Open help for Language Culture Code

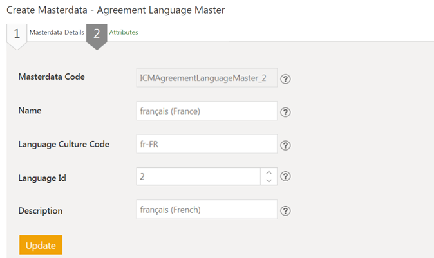tap(286, 145)
